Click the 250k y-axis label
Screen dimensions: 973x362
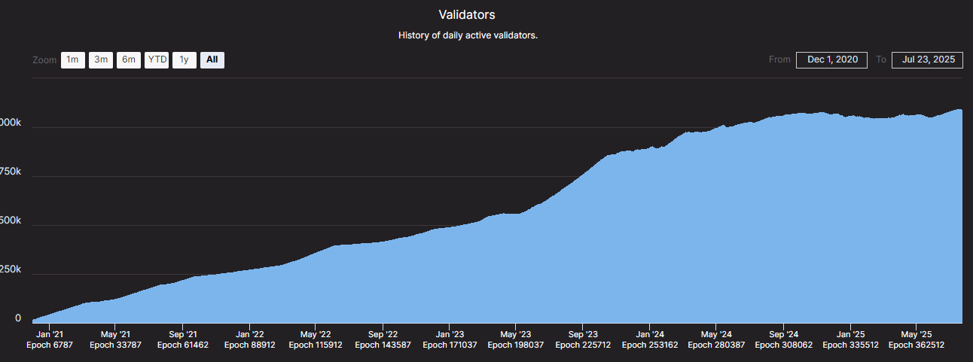[11, 269]
